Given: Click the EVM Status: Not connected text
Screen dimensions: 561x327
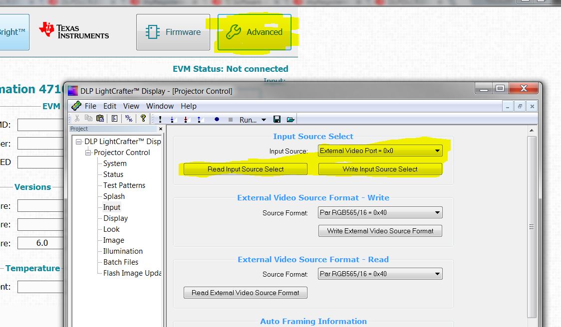Looking at the screenshot, I should point(231,69).
